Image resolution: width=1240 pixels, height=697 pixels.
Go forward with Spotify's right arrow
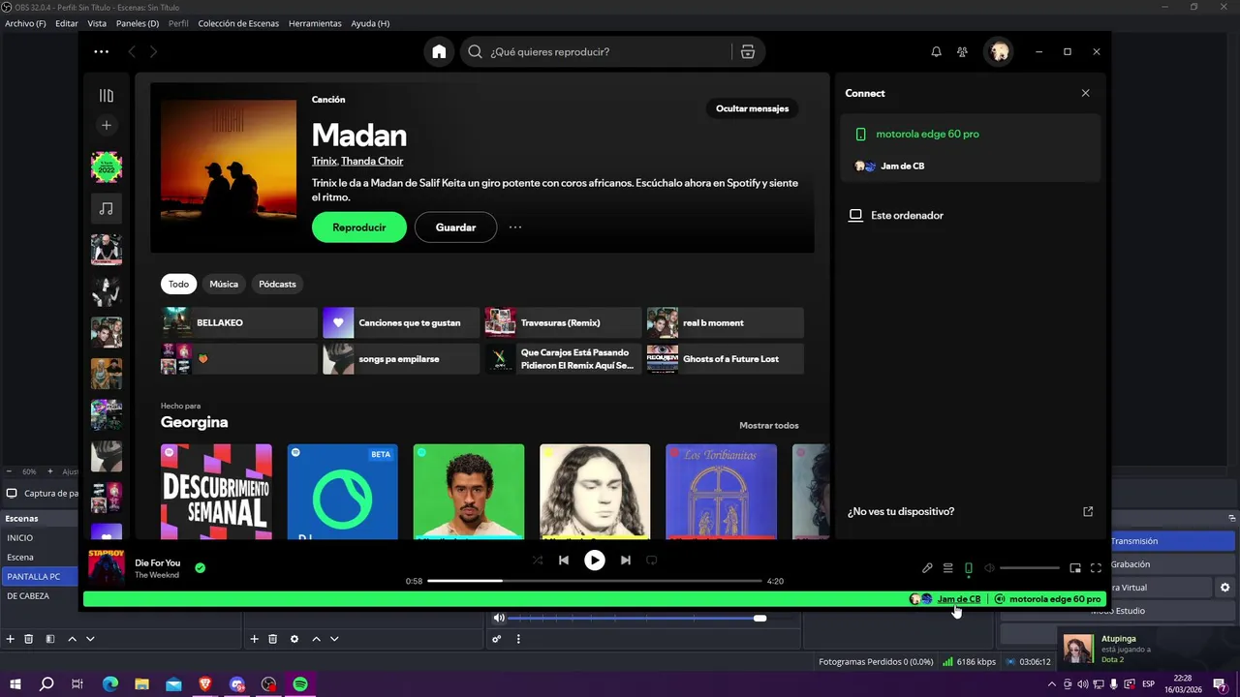pyautogui.click(x=153, y=51)
